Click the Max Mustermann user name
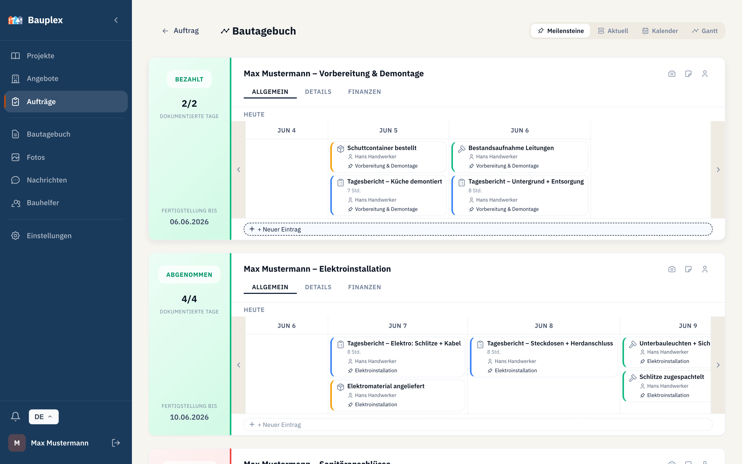Viewport: 742px width, 464px height. click(x=60, y=443)
